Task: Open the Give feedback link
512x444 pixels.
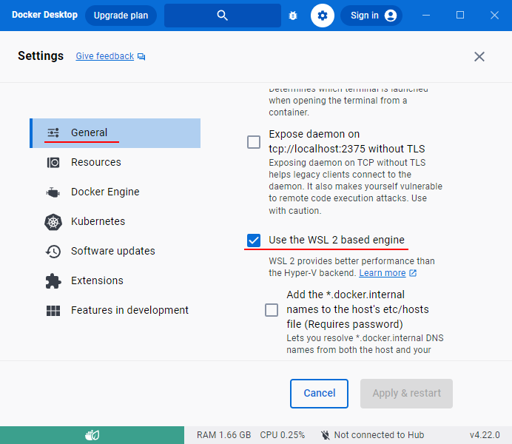Action: click(x=105, y=56)
